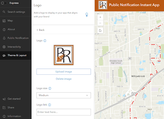Click the Logo size dropdown chevron

(x=87, y=95)
